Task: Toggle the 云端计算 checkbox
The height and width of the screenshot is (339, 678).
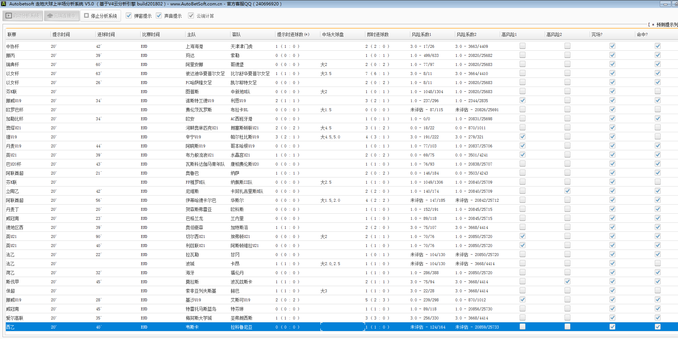Action: [x=191, y=16]
